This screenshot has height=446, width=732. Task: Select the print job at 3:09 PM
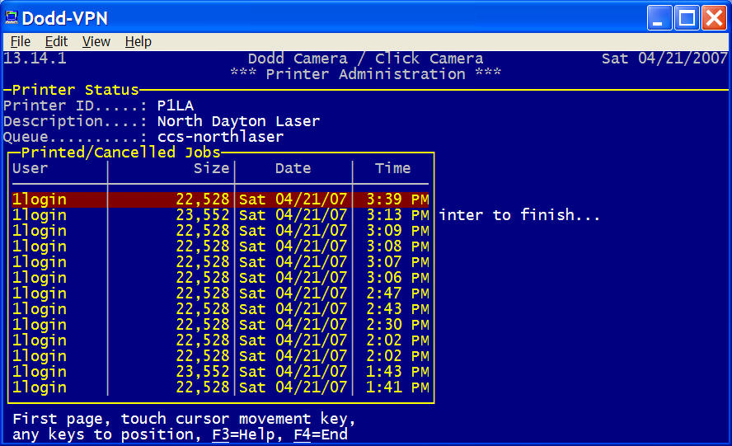221,231
